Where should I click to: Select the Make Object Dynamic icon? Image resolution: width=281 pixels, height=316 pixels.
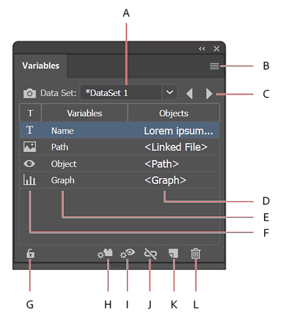pyautogui.click(x=105, y=254)
